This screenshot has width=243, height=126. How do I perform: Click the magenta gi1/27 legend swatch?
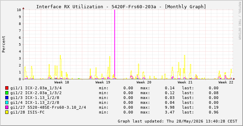(7, 107)
